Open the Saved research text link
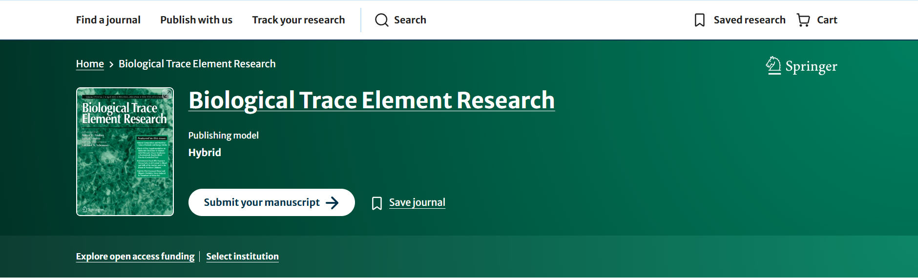 [749, 20]
